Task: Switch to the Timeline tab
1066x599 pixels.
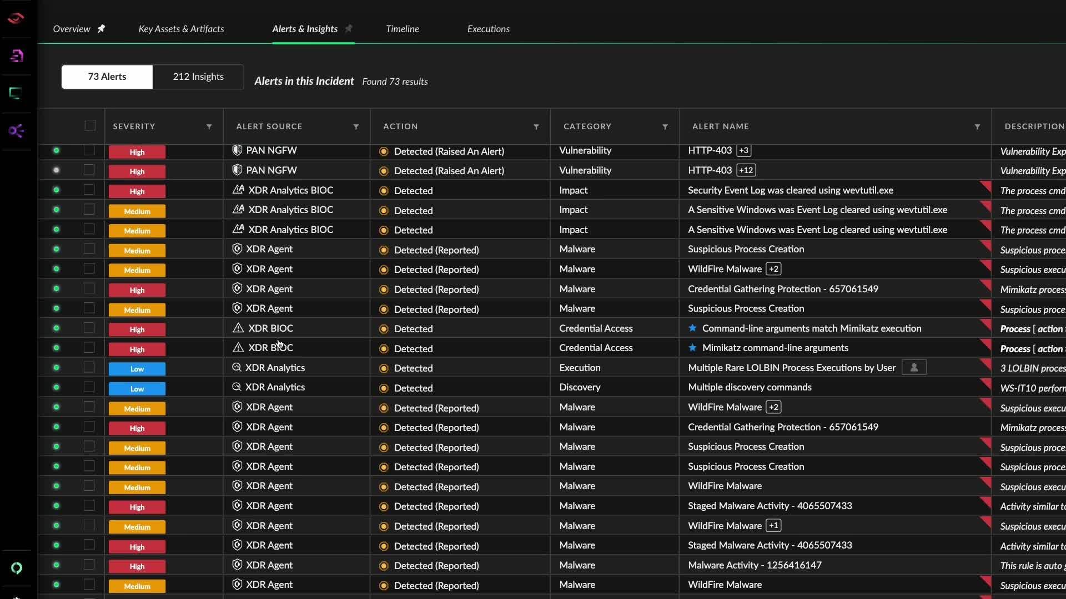Action: (x=403, y=29)
